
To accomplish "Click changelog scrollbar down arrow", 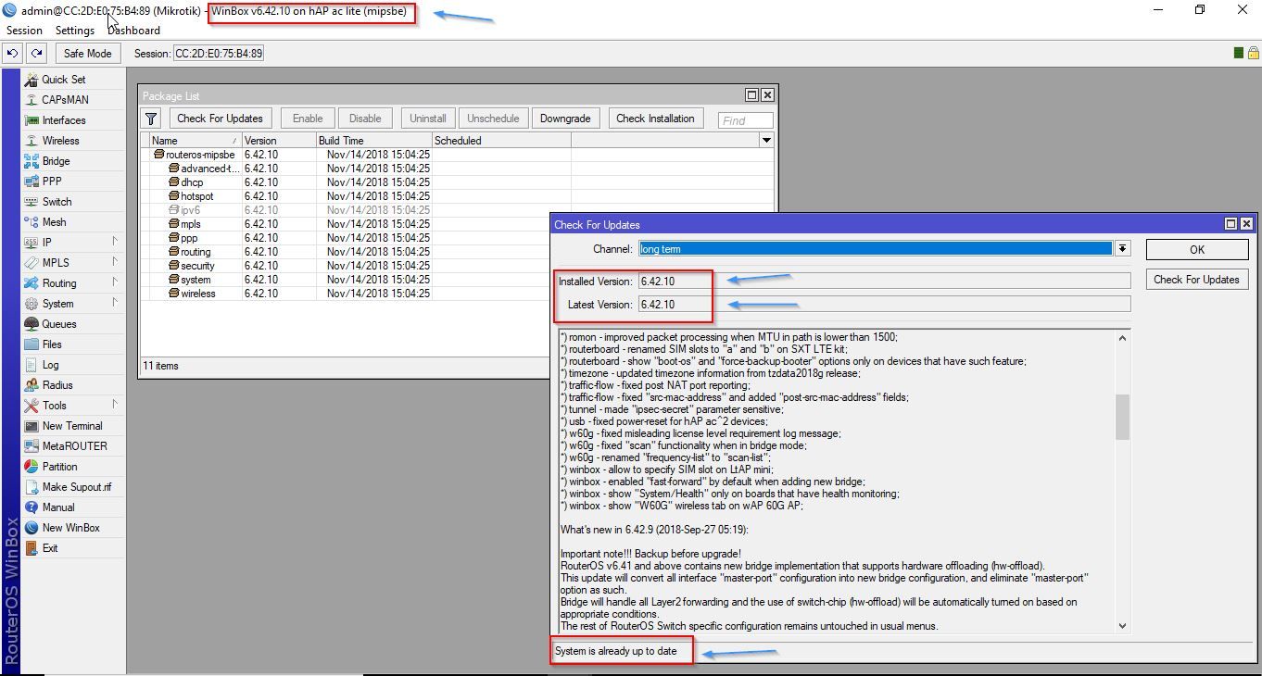I will 1122,626.
